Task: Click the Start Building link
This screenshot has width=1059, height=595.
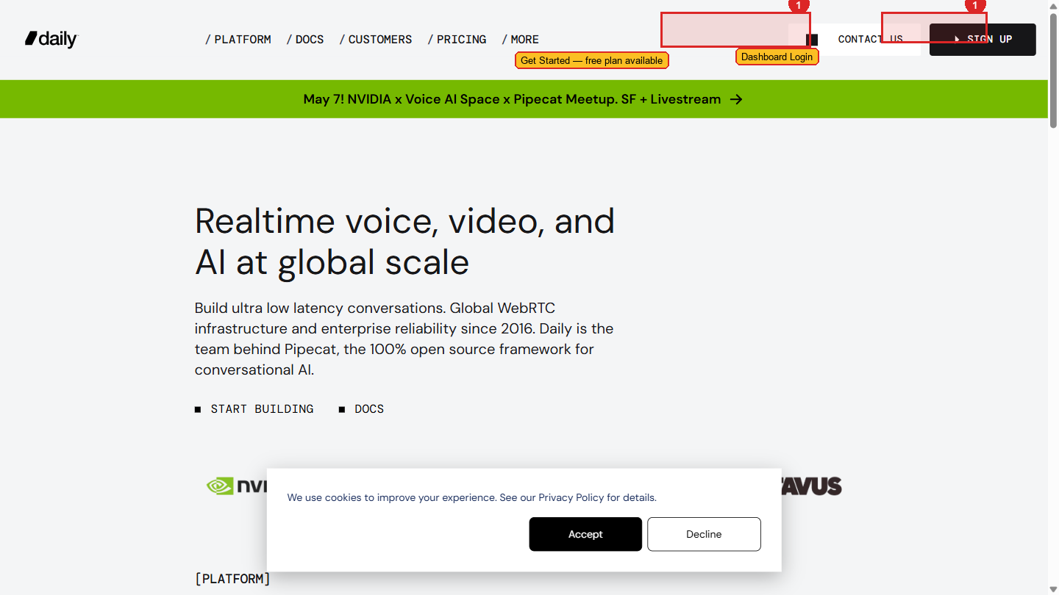Action: pyautogui.click(x=254, y=409)
